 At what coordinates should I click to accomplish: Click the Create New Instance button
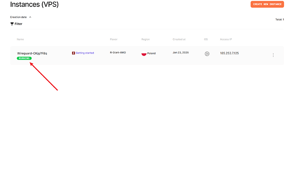(x=267, y=4)
